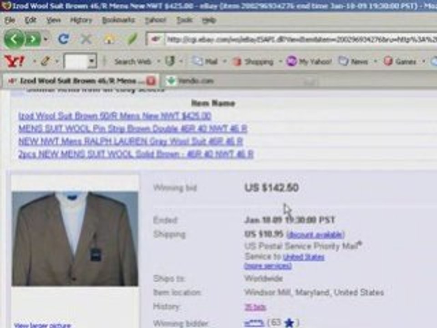Screen dimensions: 437x328
Task: Open the back/forward history dropdown arrow
Action: pos(46,40)
